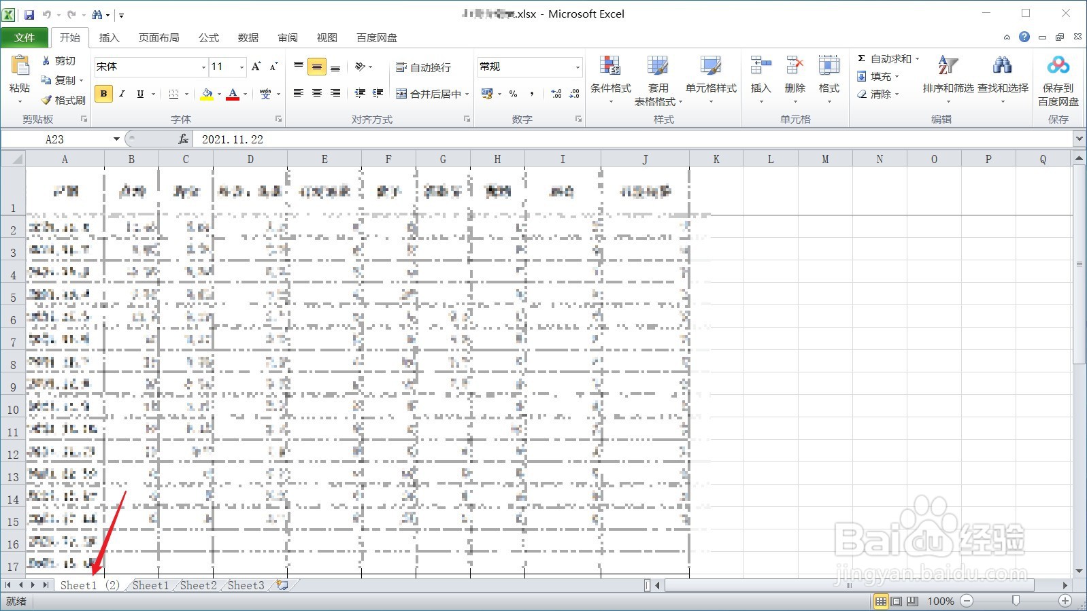Open Conditional Formatting icon
The width and height of the screenshot is (1087, 611).
pos(610,66)
